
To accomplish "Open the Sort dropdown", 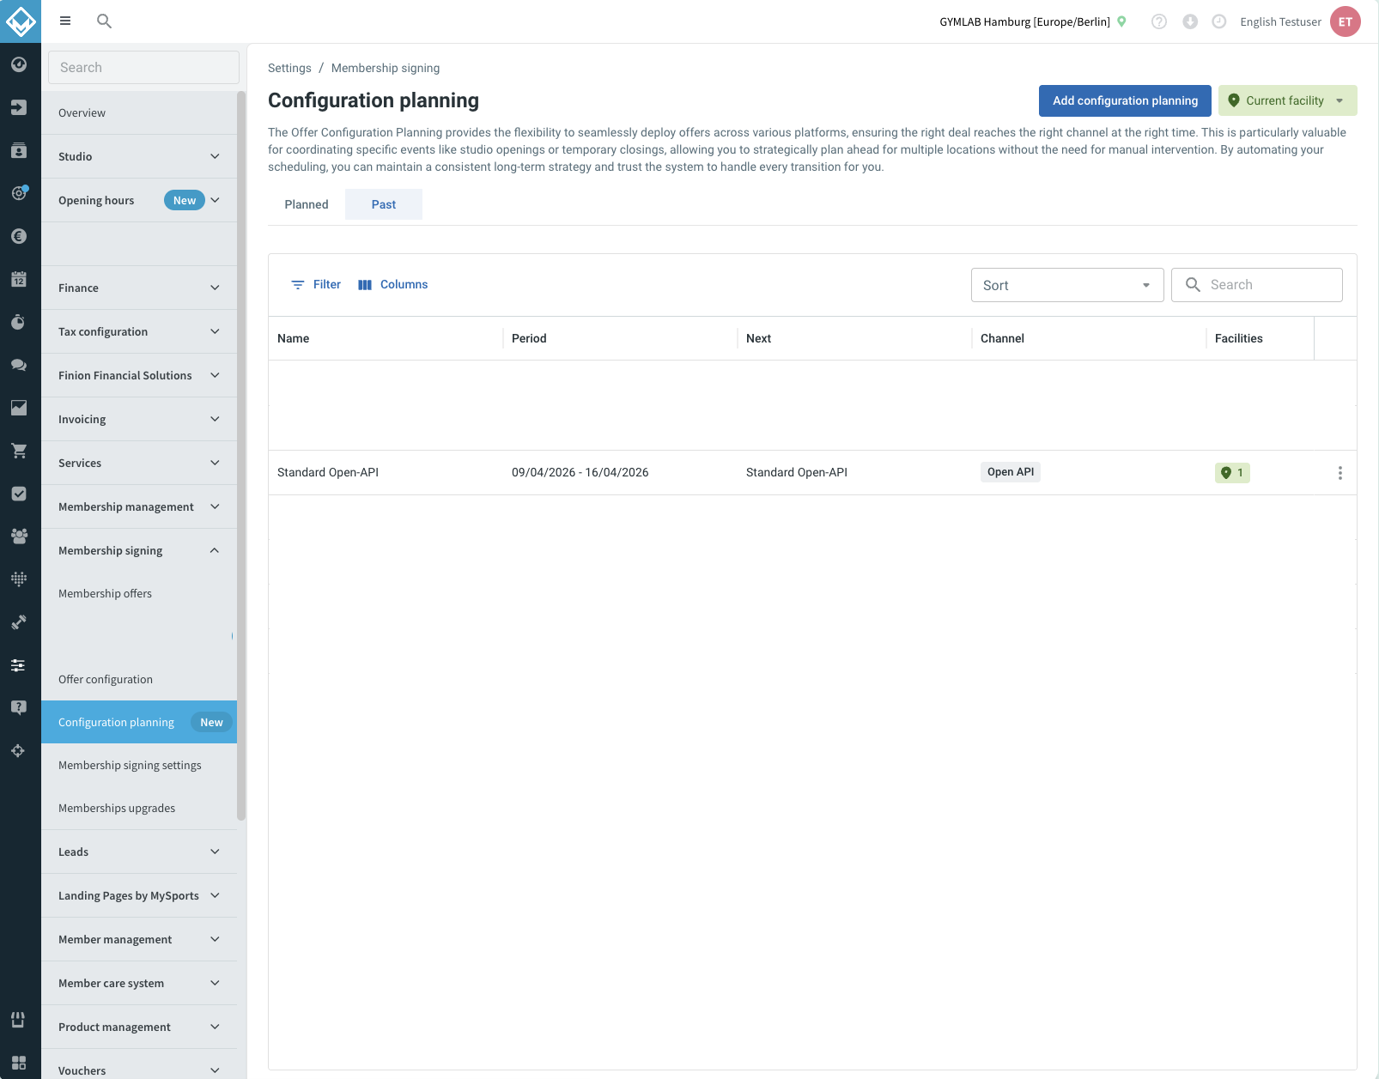I will pyautogui.click(x=1067, y=285).
